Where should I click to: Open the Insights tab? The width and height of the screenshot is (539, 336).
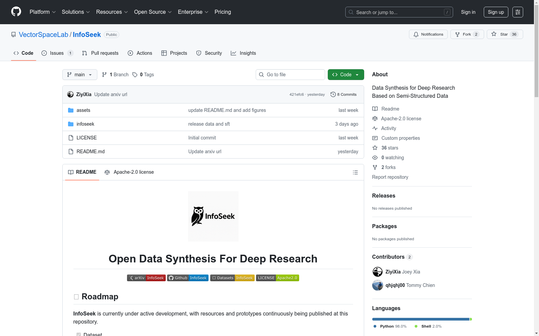(x=244, y=53)
